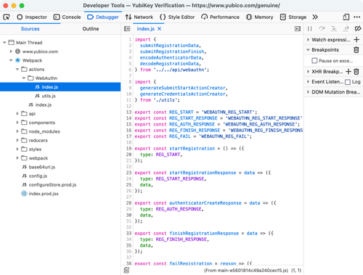Click the Webpack gear icon
This screenshot has height=275, width=363.
[x=17, y=60]
